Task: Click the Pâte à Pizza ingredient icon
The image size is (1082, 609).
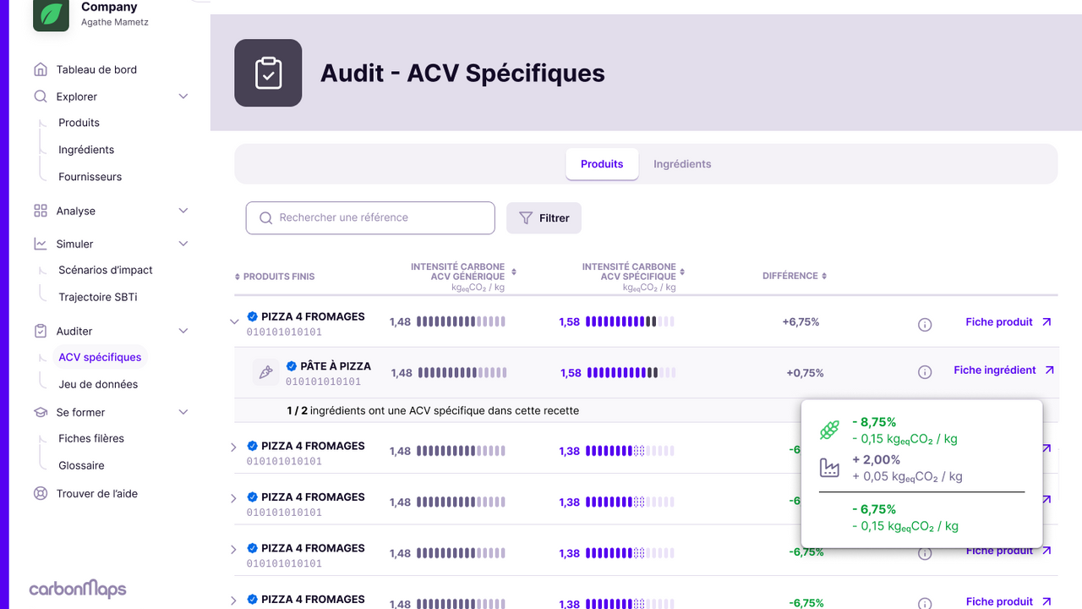Action: point(266,372)
